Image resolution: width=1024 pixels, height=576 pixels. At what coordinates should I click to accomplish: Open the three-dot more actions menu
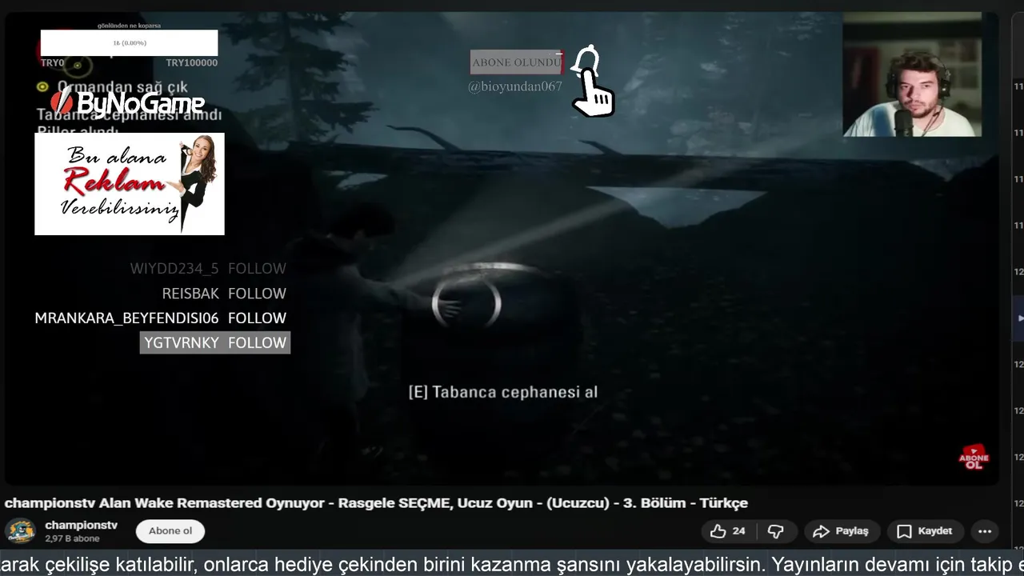985,531
